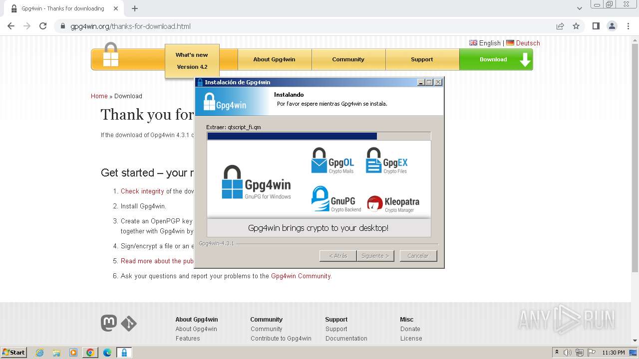The width and height of the screenshot is (639, 359).
Task: Click the green Download menu button
Action: [496, 59]
